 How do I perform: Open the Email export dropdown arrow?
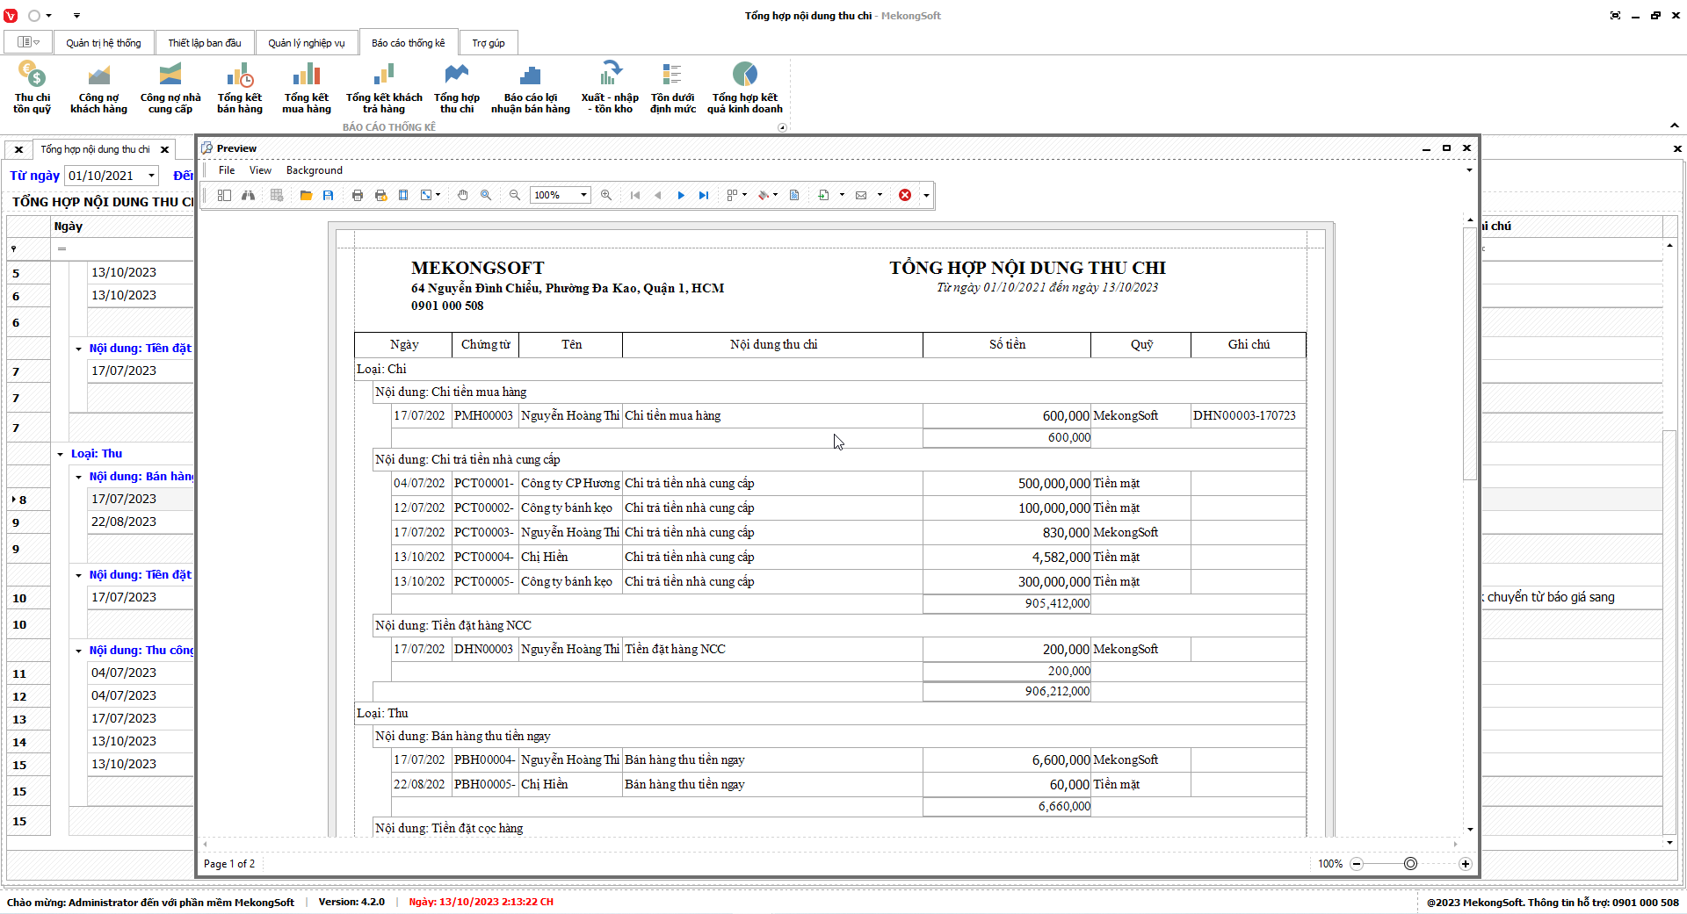(880, 195)
